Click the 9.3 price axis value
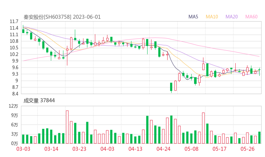 [x=15, y=74]
